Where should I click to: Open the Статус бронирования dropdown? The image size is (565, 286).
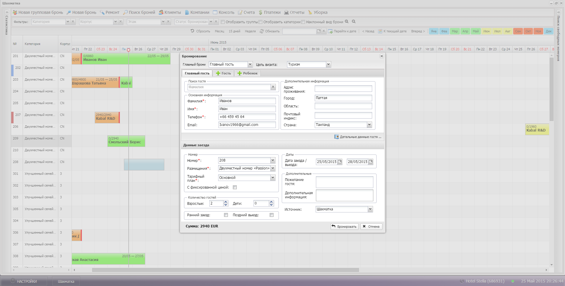click(x=211, y=21)
